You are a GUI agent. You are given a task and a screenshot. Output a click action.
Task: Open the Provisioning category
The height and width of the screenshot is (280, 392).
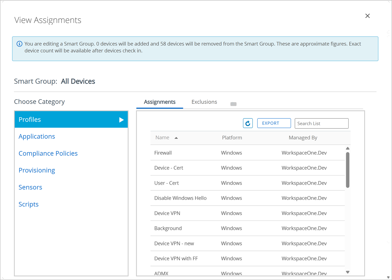tap(37, 170)
